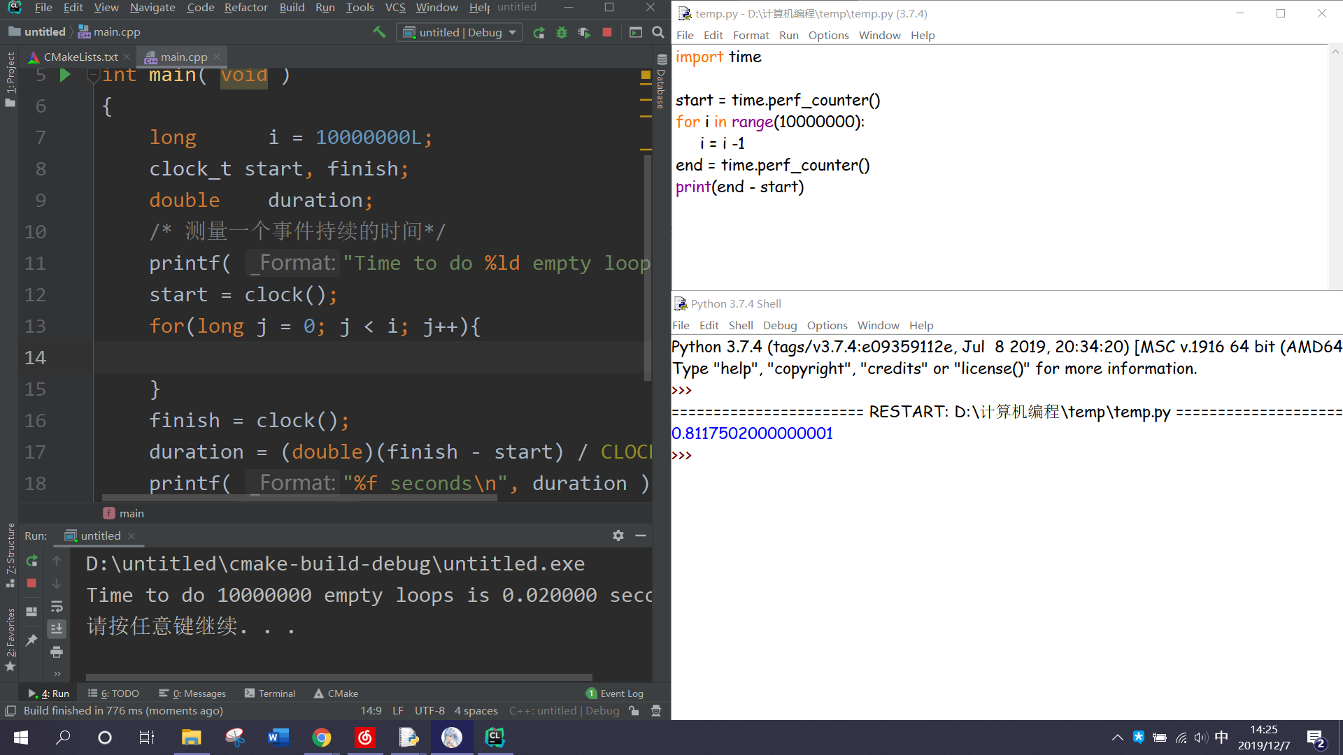Click the green run gutter arrow beside main
Screen dimensions: 1343x755
pyautogui.click(x=65, y=75)
